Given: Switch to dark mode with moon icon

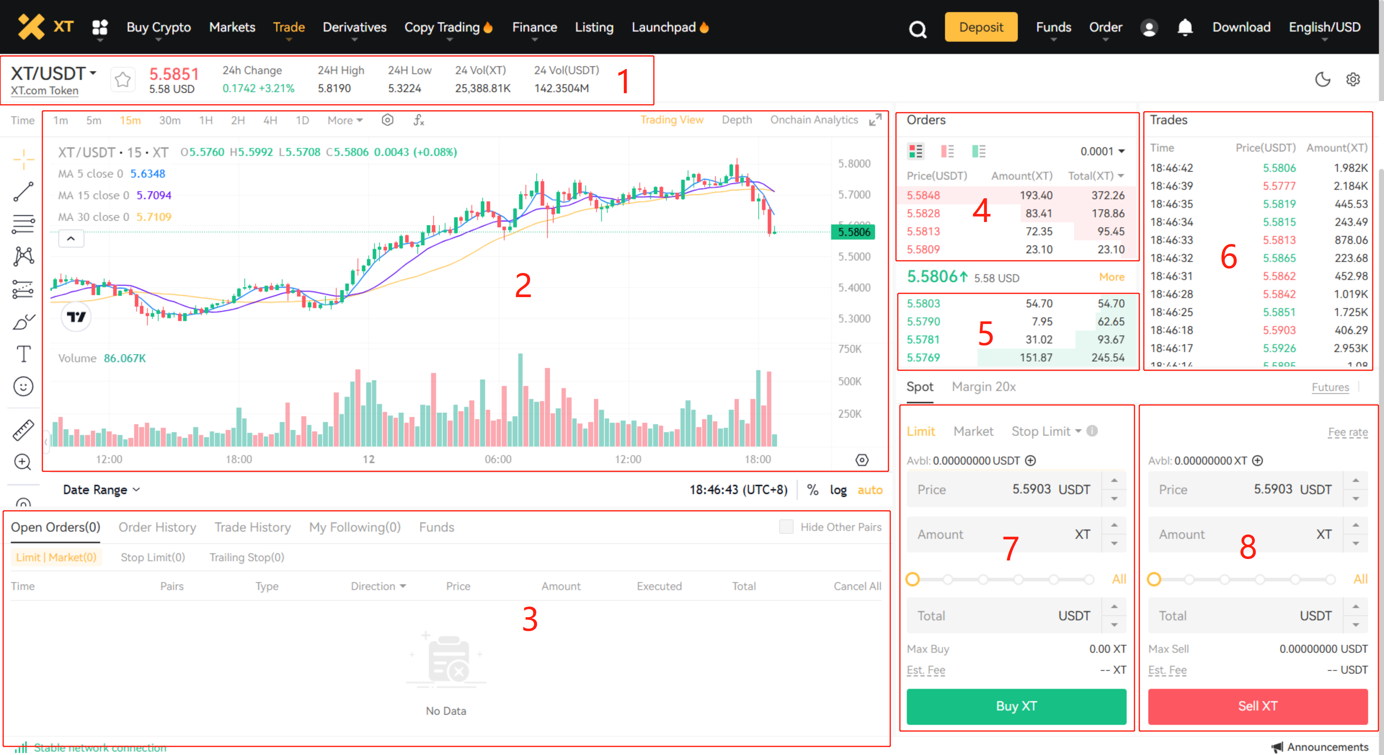Looking at the screenshot, I should [x=1322, y=80].
